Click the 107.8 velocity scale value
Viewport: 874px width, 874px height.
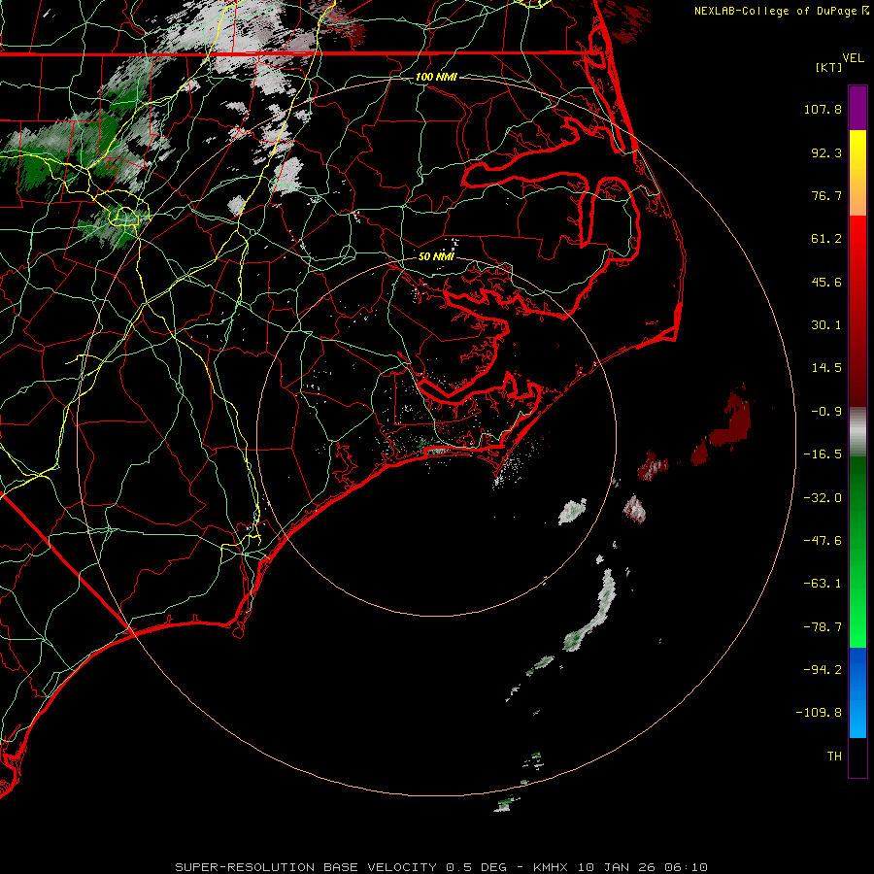coord(823,109)
